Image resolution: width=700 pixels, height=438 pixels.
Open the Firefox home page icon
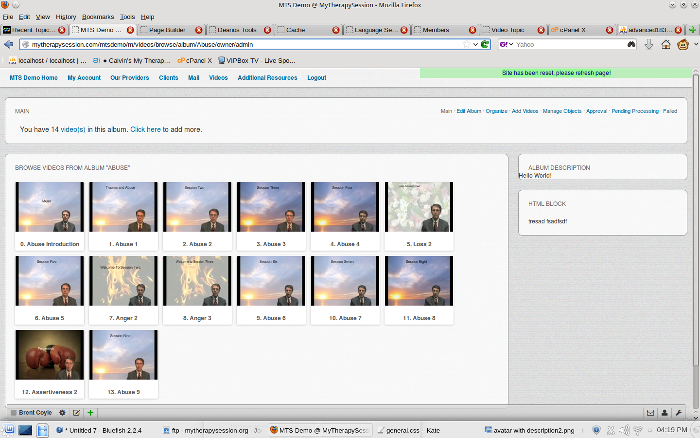tap(666, 45)
